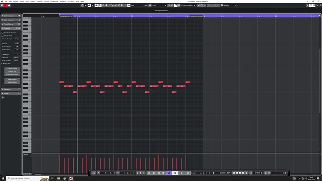Click the Quantize Swing value field
Viewport: 322px width, 181px height.
tap(17, 49)
